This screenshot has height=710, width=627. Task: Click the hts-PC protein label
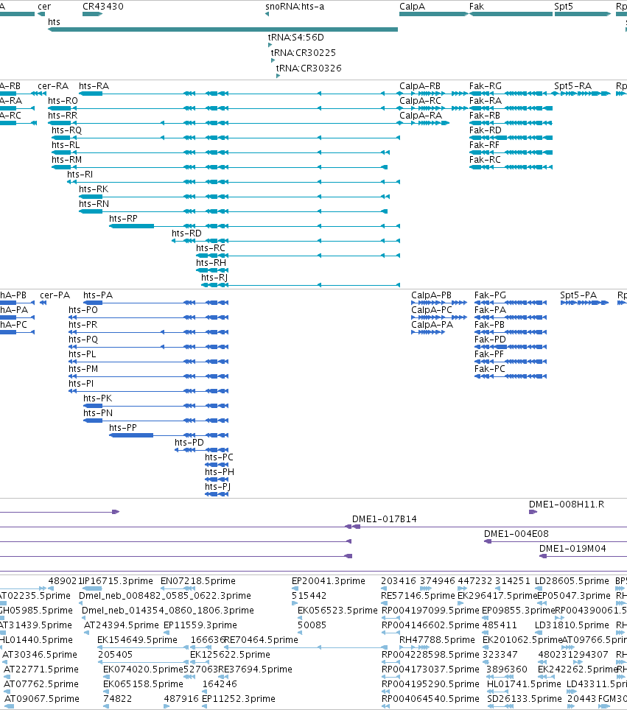pyautogui.click(x=220, y=457)
